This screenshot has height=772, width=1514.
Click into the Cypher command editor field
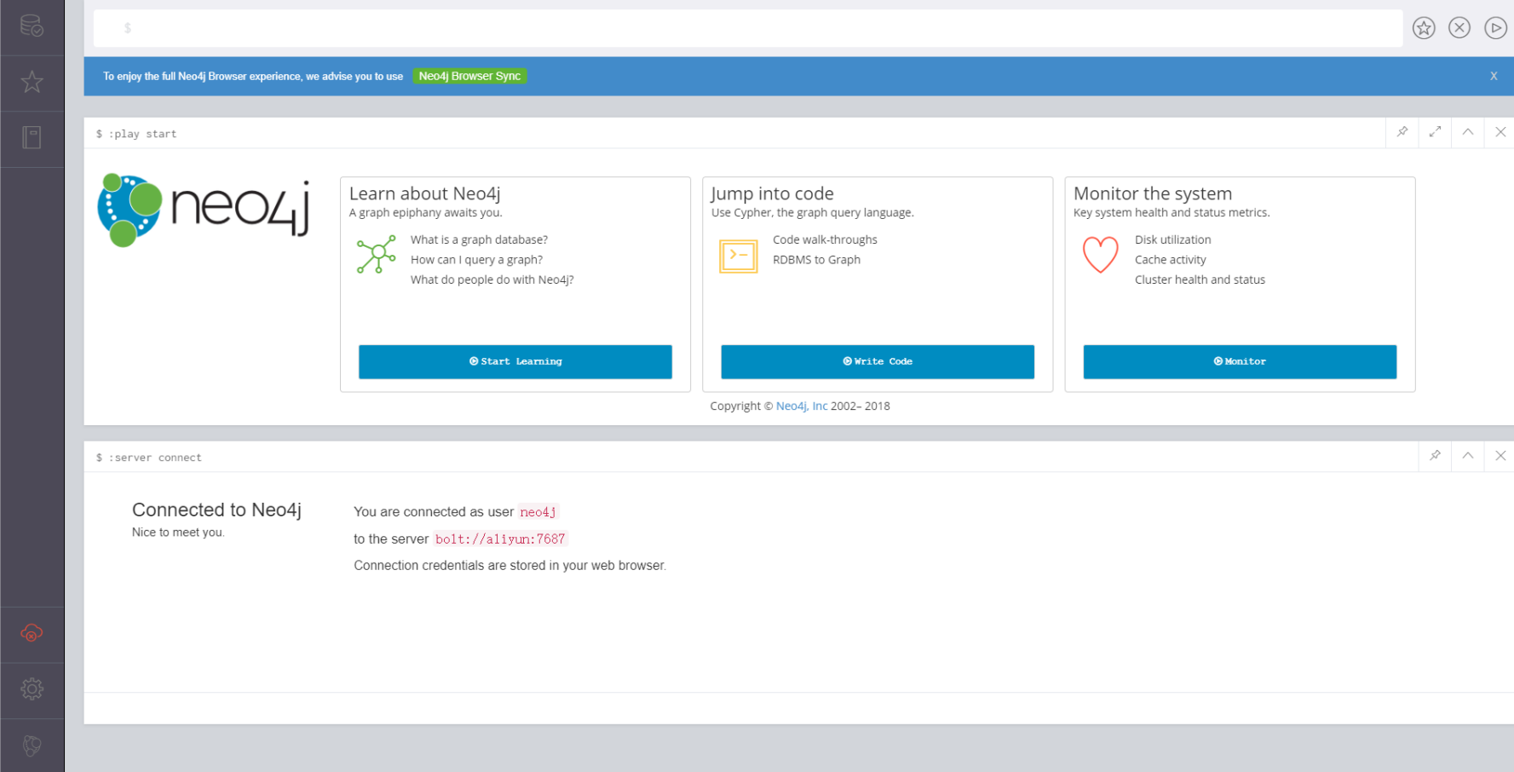[x=747, y=28]
